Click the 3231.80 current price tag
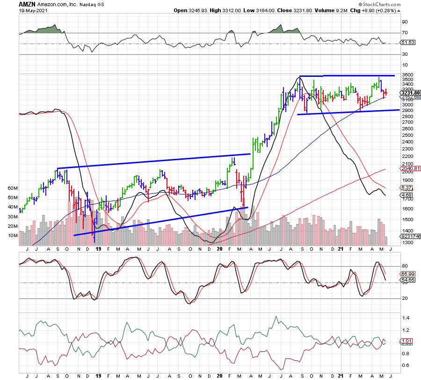 [x=410, y=93]
